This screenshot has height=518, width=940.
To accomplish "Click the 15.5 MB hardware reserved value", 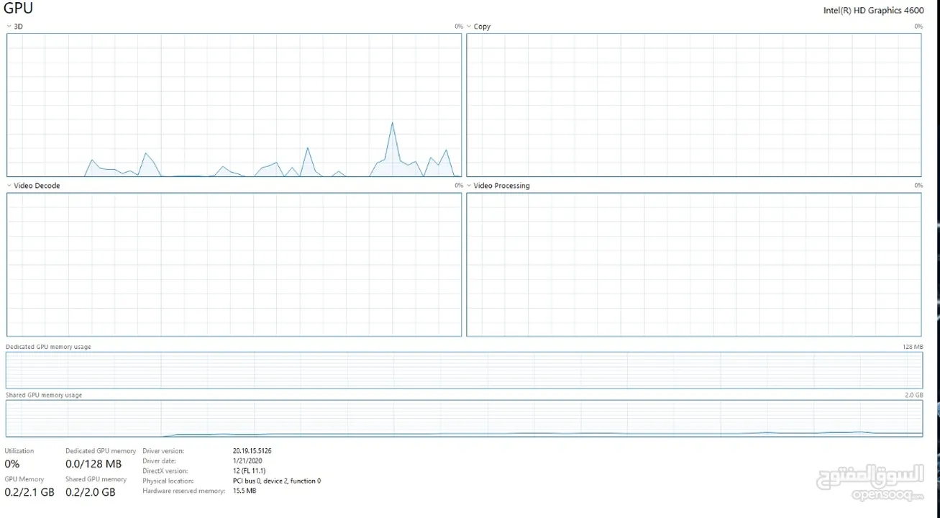I will pos(245,491).
